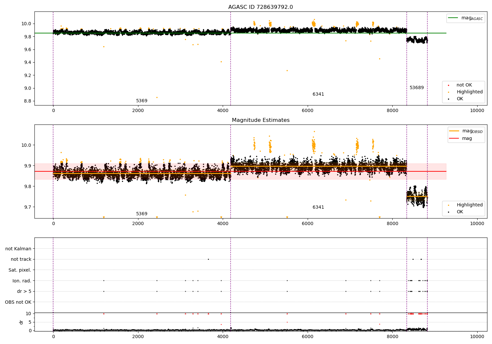The height and width of the screenshot is (344, 492).
Task: Click orange outlier point near 9.27 in top panel
Action: (x=287, y=70)
